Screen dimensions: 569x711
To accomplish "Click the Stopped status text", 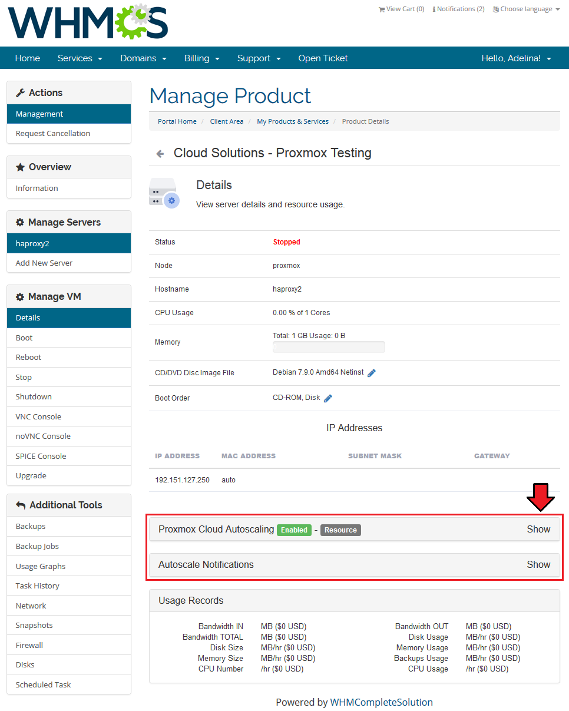I will pos(287,242).
